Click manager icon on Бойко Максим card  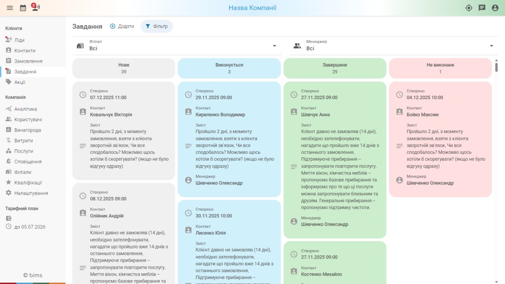point(399,180)
